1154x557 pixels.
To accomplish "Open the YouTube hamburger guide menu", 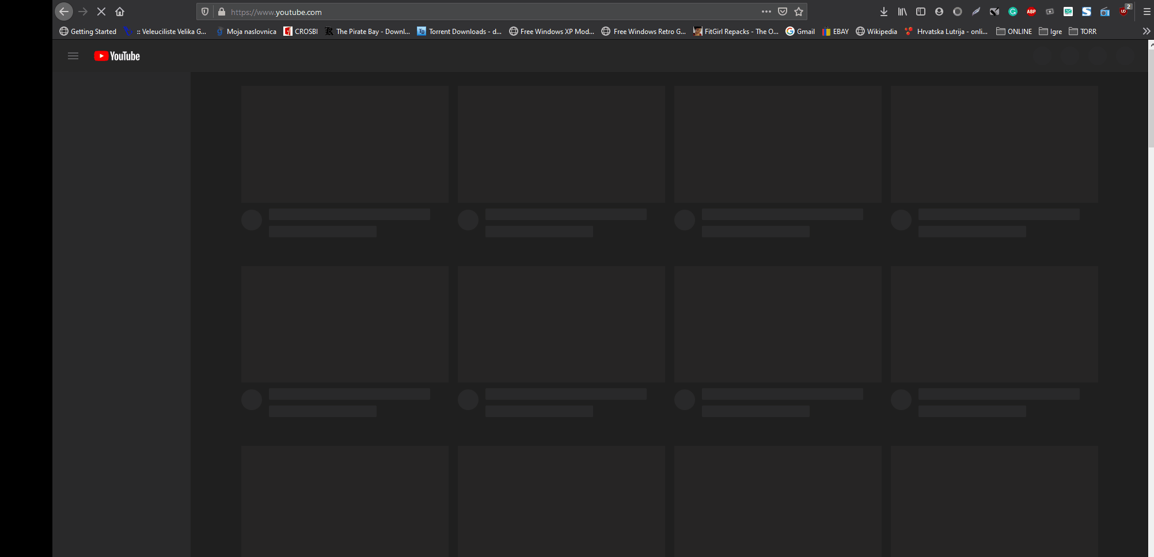I will 73,56.
